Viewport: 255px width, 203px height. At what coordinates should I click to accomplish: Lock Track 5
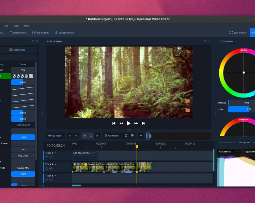point(47,157)
